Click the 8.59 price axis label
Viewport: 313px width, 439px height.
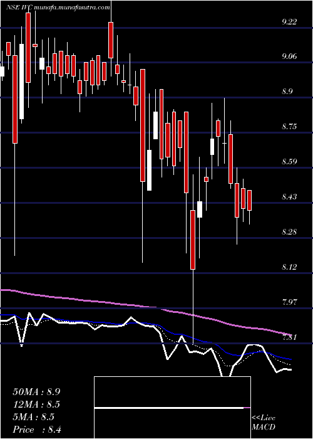point(289,162)
